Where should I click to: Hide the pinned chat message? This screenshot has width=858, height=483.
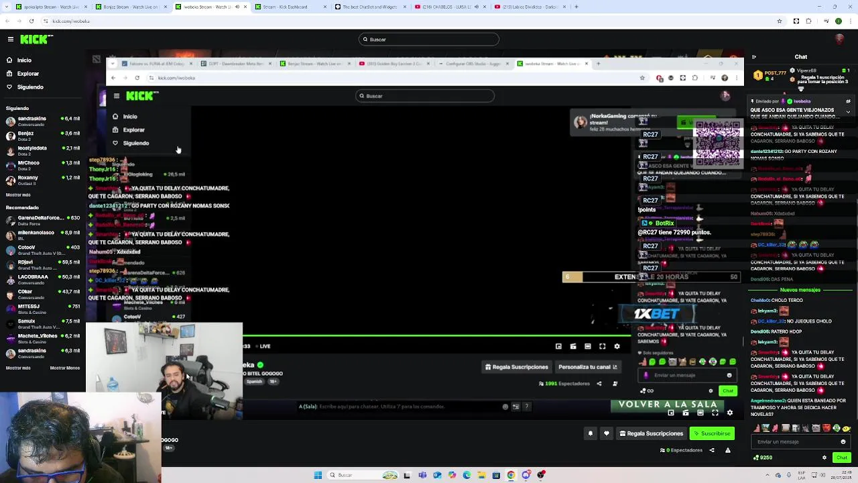[x=848, y=101]
